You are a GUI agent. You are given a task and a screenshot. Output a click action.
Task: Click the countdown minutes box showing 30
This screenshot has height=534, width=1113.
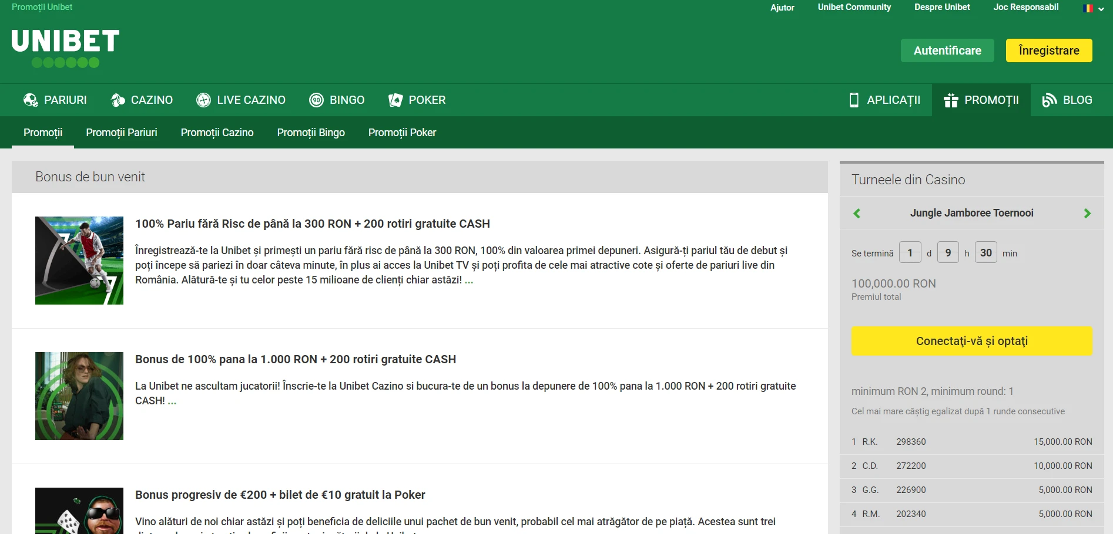coord(986,252)
